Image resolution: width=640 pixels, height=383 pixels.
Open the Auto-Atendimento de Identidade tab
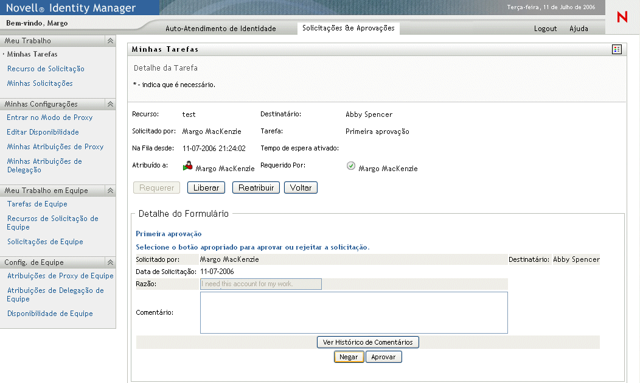click(220, 29)
